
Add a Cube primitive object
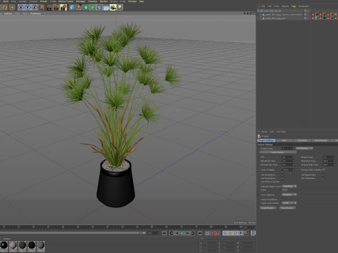coord(72,8)
